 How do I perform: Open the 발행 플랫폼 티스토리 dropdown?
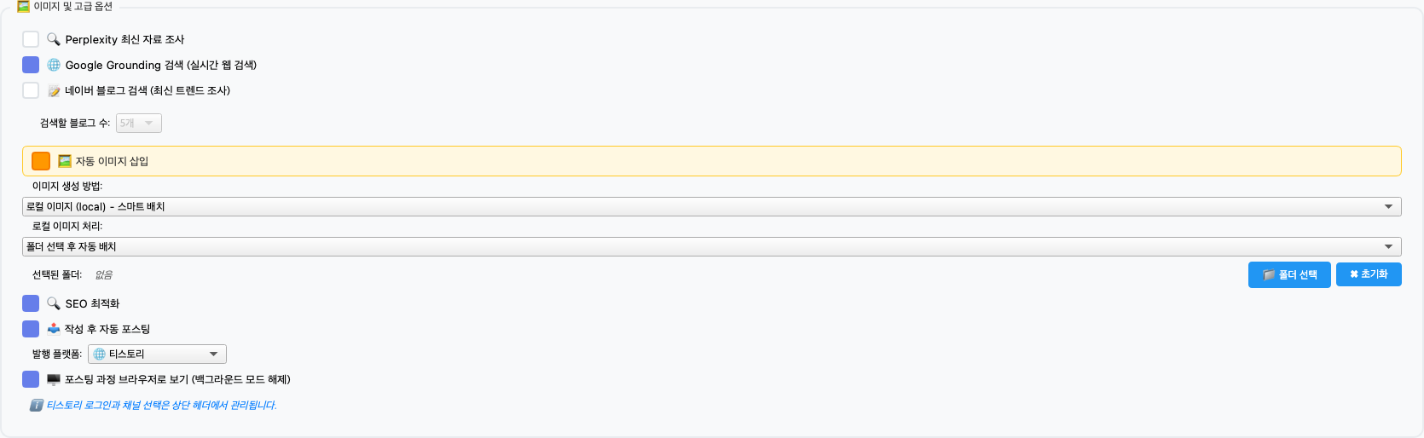point(157,354)
